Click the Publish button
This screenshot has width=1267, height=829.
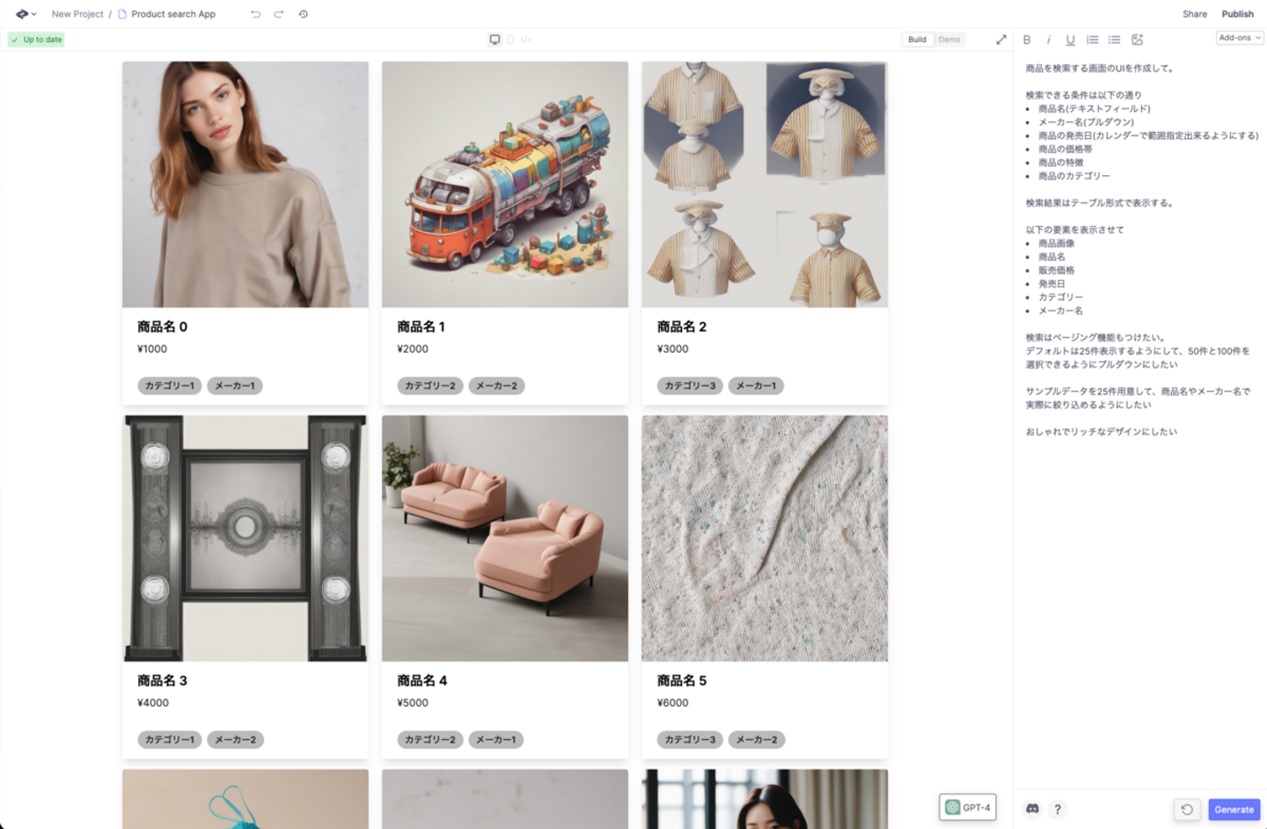pos(1238,14)
